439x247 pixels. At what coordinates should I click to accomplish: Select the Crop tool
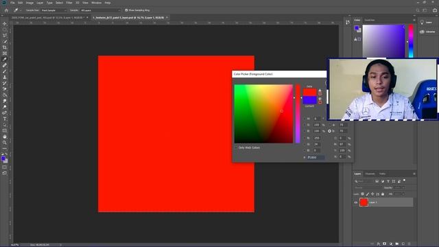click(x=5, y=47)
